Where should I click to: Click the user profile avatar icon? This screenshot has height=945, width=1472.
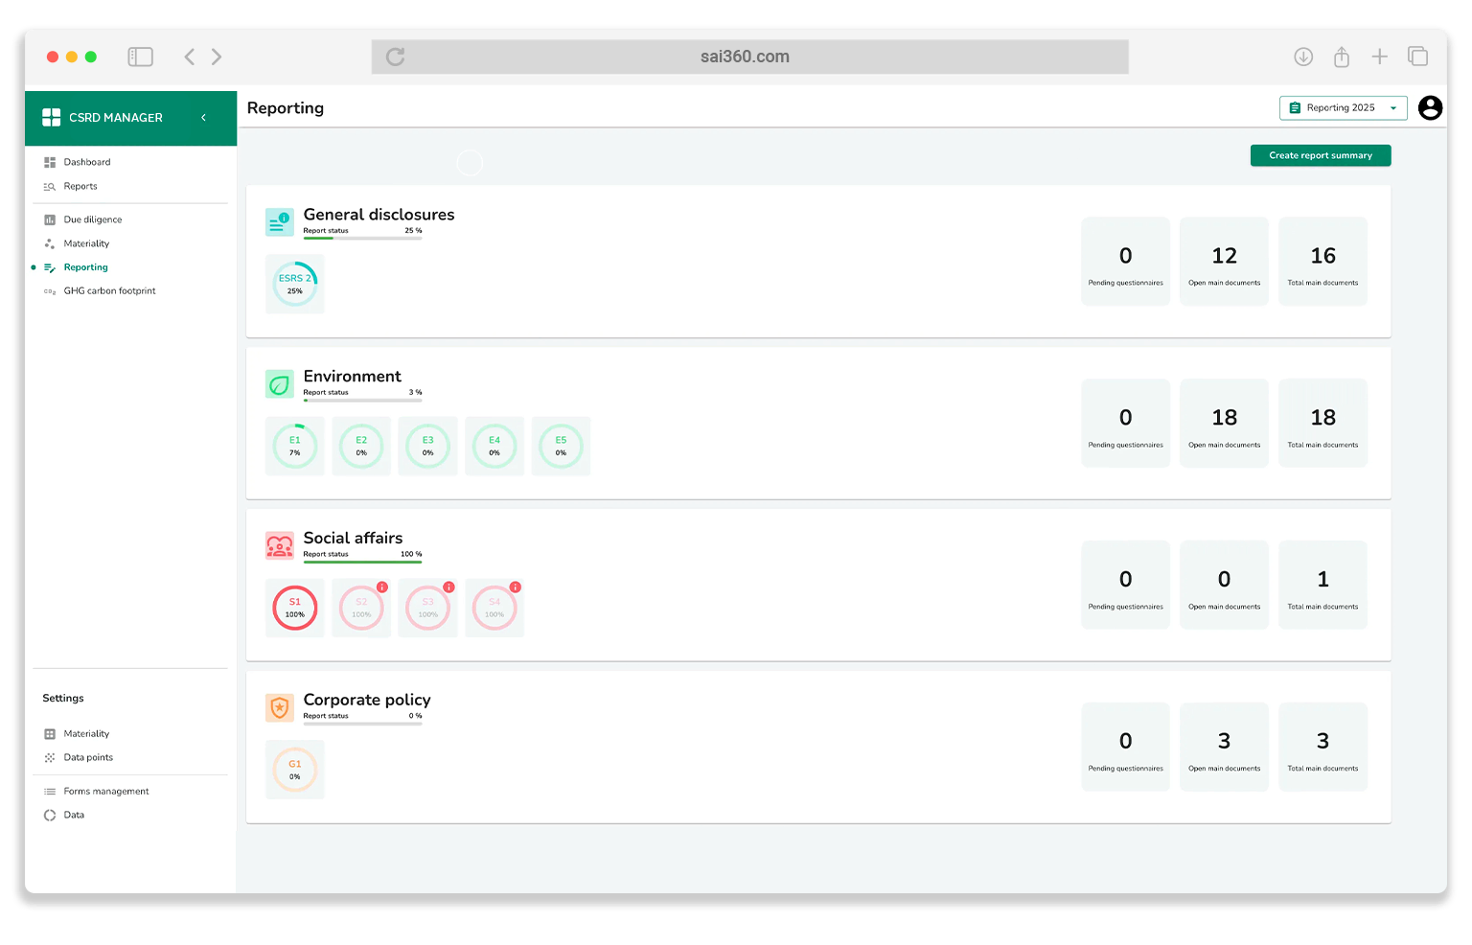(1430, 108)
